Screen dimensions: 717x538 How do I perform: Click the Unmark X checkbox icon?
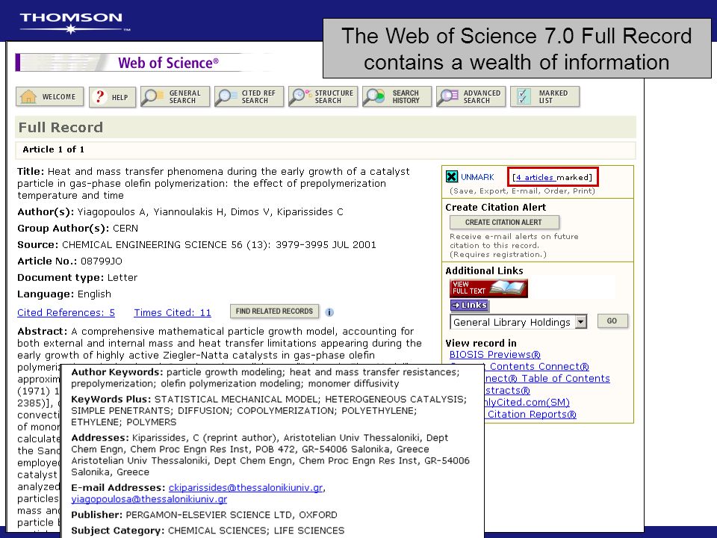coord(451,176)
